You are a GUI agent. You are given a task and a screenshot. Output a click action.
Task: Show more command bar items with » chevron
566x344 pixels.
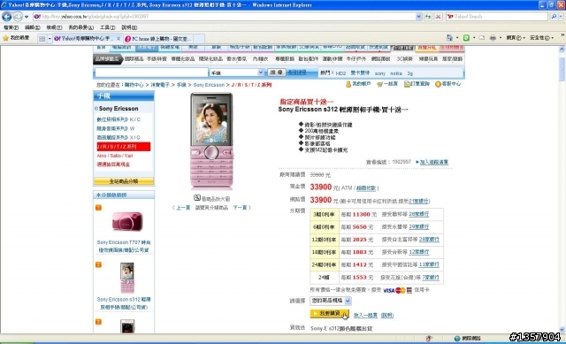pos(562,35)
